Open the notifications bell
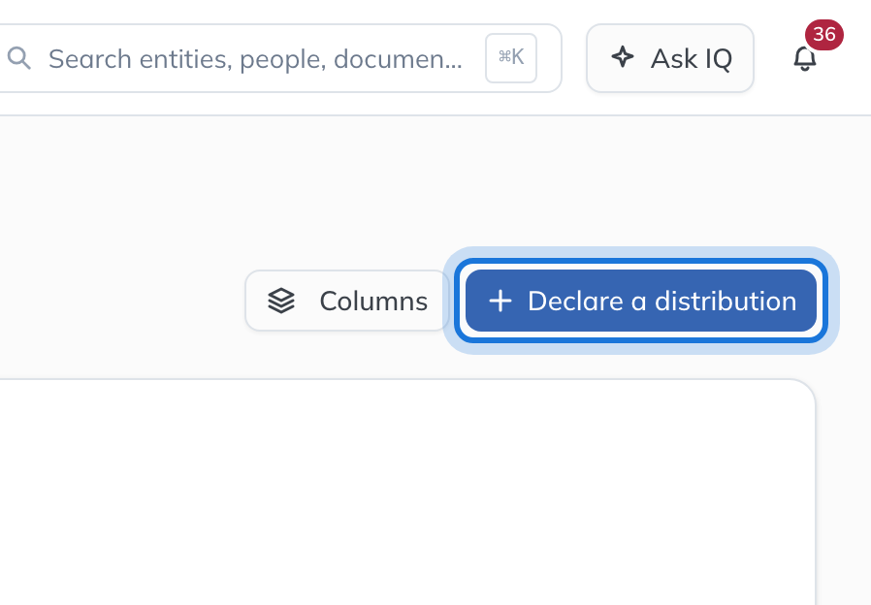871x605 pixels. tap(804, 58)
